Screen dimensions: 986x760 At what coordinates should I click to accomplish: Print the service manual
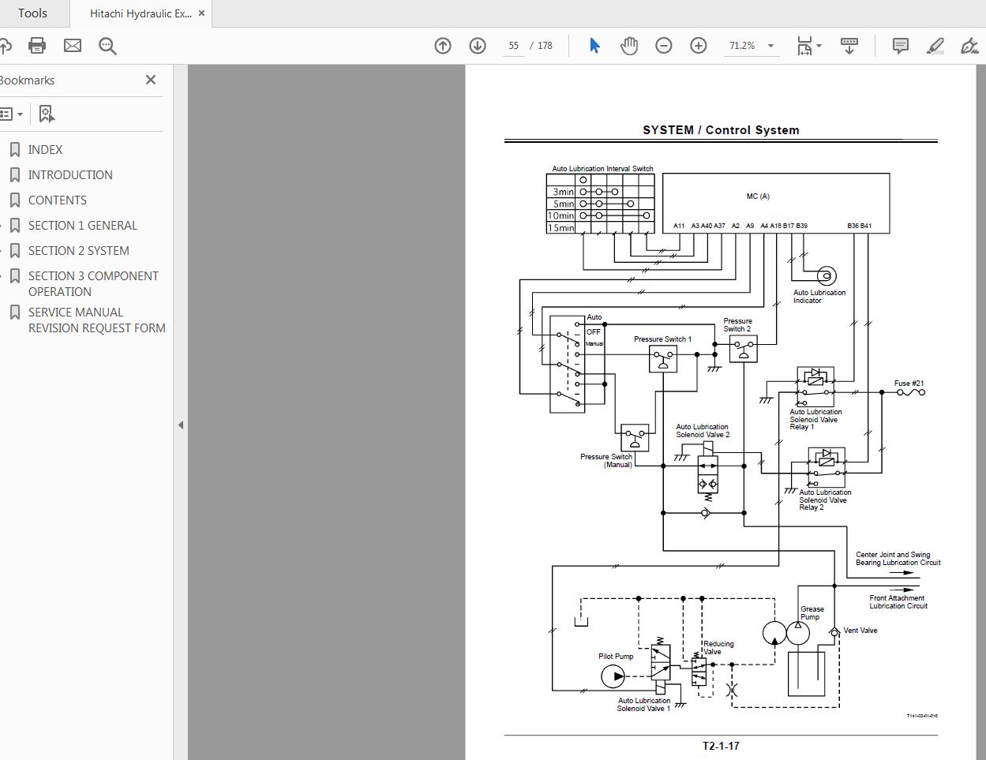pyautogui.click(x=36, y=45)
